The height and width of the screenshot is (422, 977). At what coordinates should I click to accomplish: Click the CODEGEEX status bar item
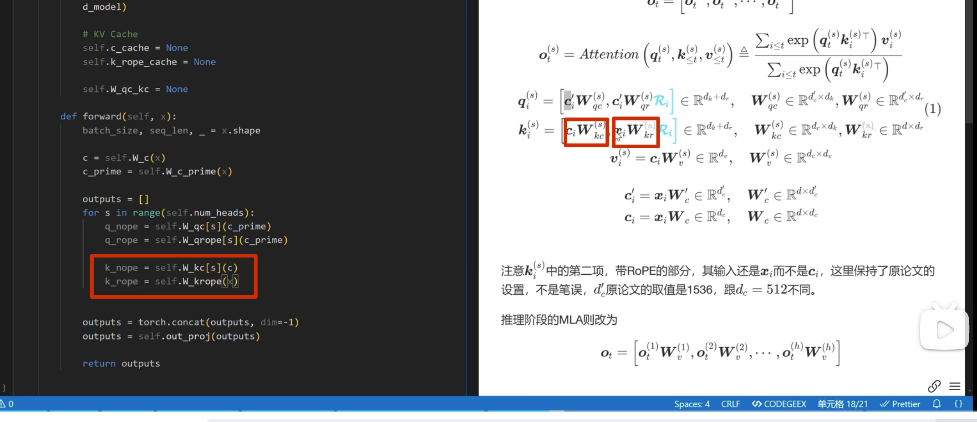point(779,404)
